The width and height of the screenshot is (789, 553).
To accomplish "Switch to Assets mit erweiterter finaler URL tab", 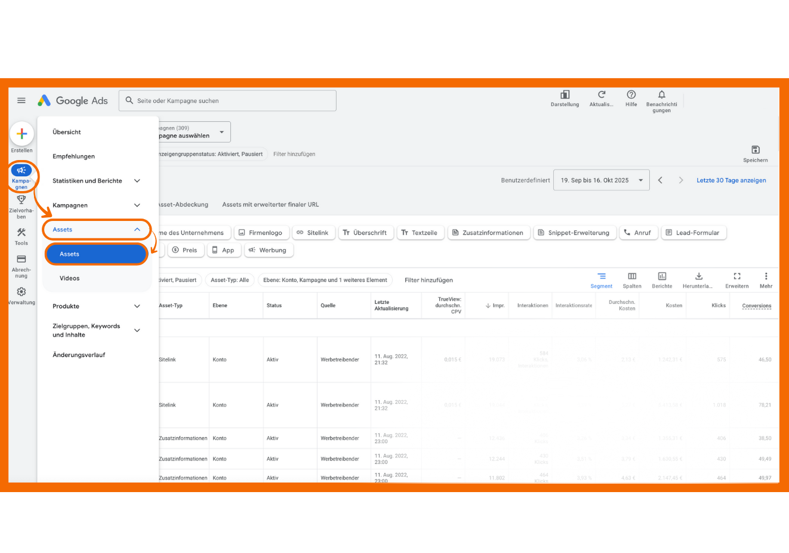I will (270, 204).
